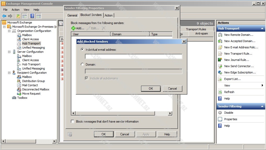
Task: Click the green Add plus icon
Action: [x=73, y=28]
